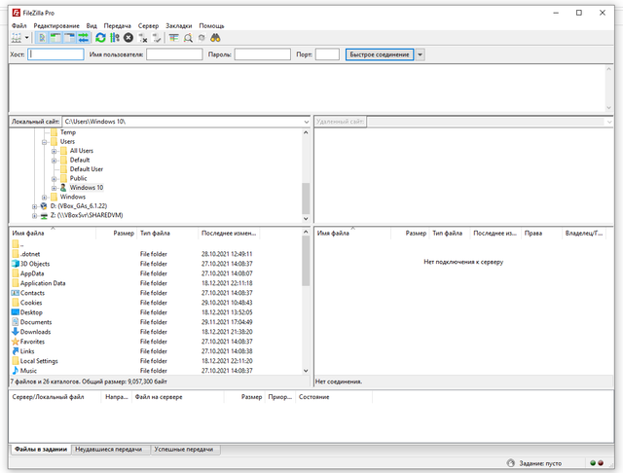Screen dimensions: 623x473
Task: Open the Редактирование menu
Action: click(56, 26)
